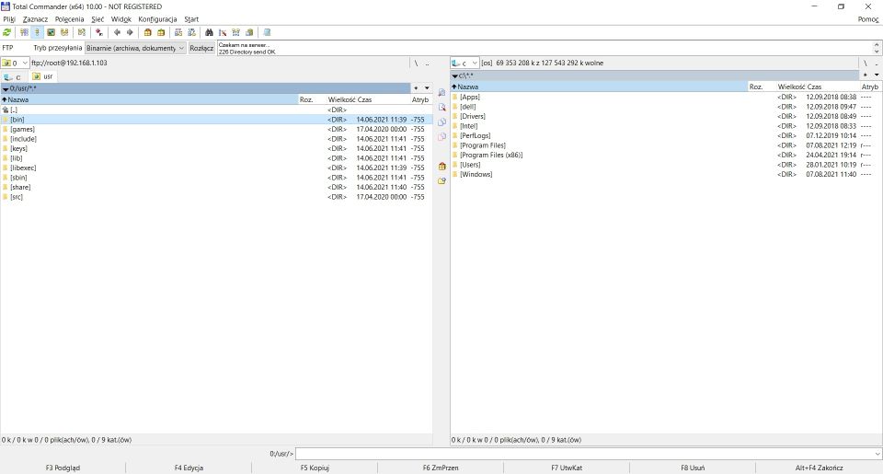This screenshot has width=883, height=474.
Task: Click the green refresh icon in toolbar
Action: (7, 32)
